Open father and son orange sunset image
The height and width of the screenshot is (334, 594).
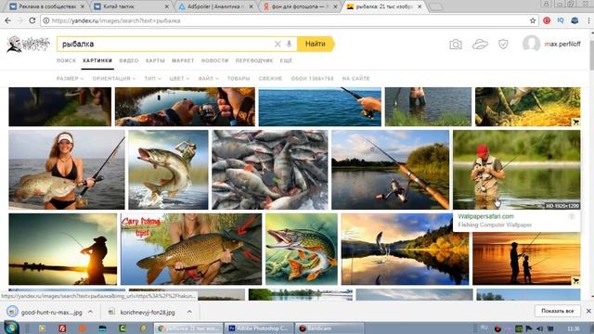(526, 259)
